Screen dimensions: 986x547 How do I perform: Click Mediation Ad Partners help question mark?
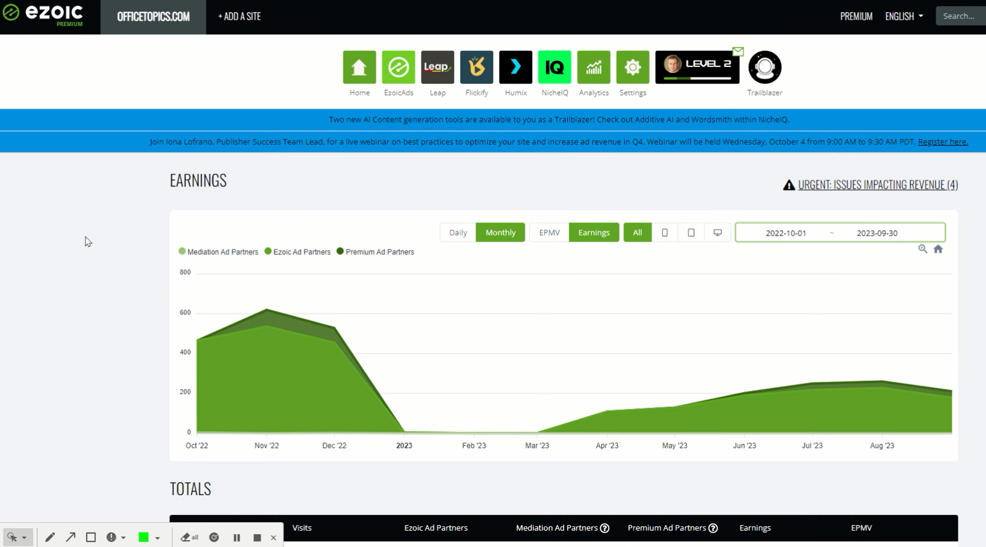click(x=605, y=528)
